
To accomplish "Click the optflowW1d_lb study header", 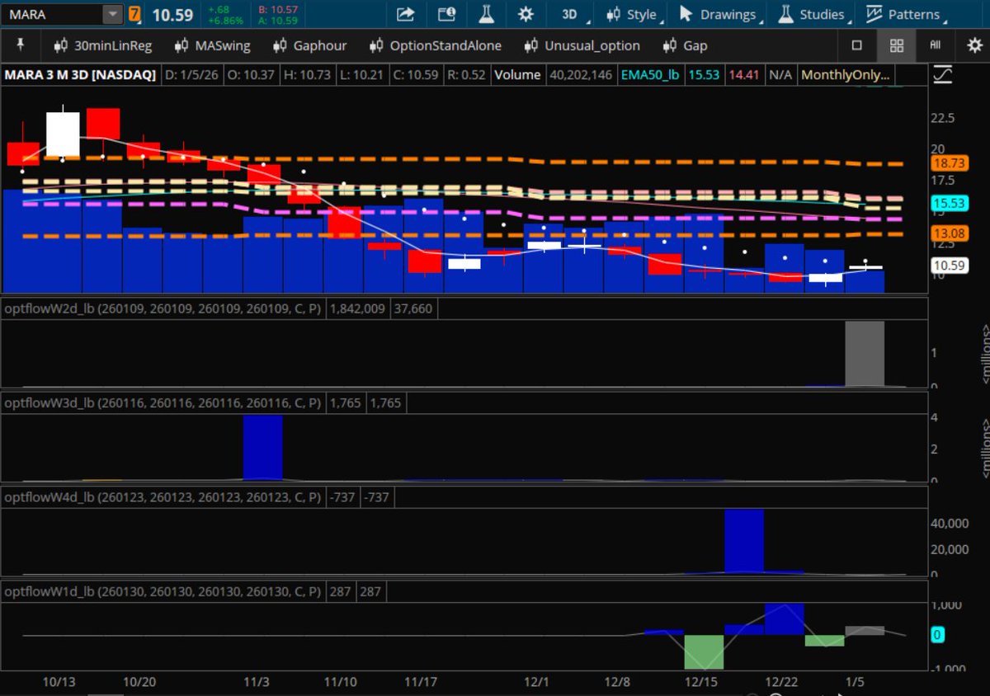I will click(x=163, y=592).
